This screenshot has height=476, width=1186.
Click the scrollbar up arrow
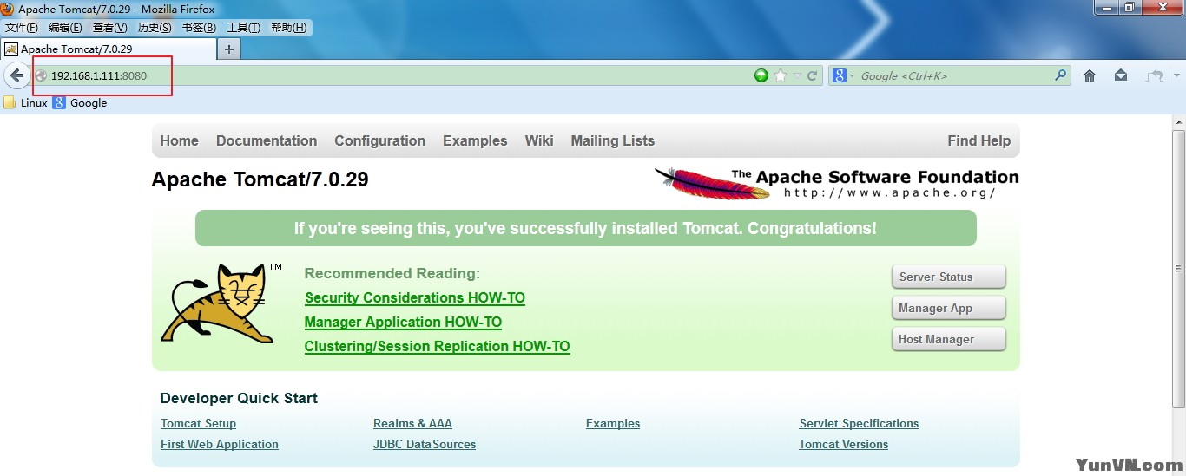pyautogui.click(x=1179, y=121)
